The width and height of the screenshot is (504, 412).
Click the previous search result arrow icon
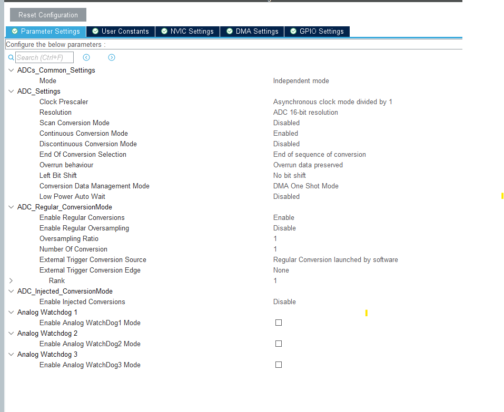coord(86,57)
